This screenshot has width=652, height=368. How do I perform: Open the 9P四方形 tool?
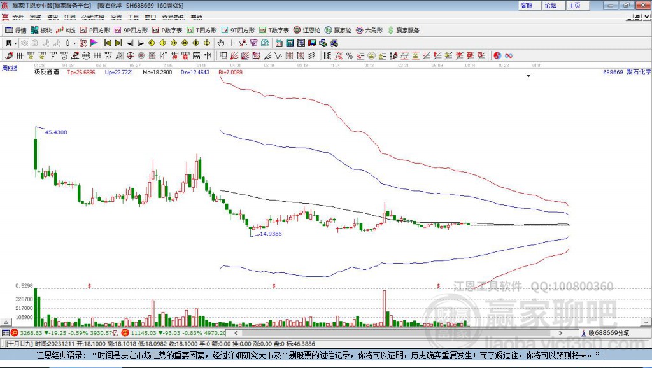pos(131,31)
